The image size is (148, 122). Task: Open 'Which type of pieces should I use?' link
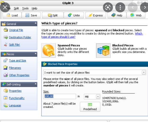58,37
